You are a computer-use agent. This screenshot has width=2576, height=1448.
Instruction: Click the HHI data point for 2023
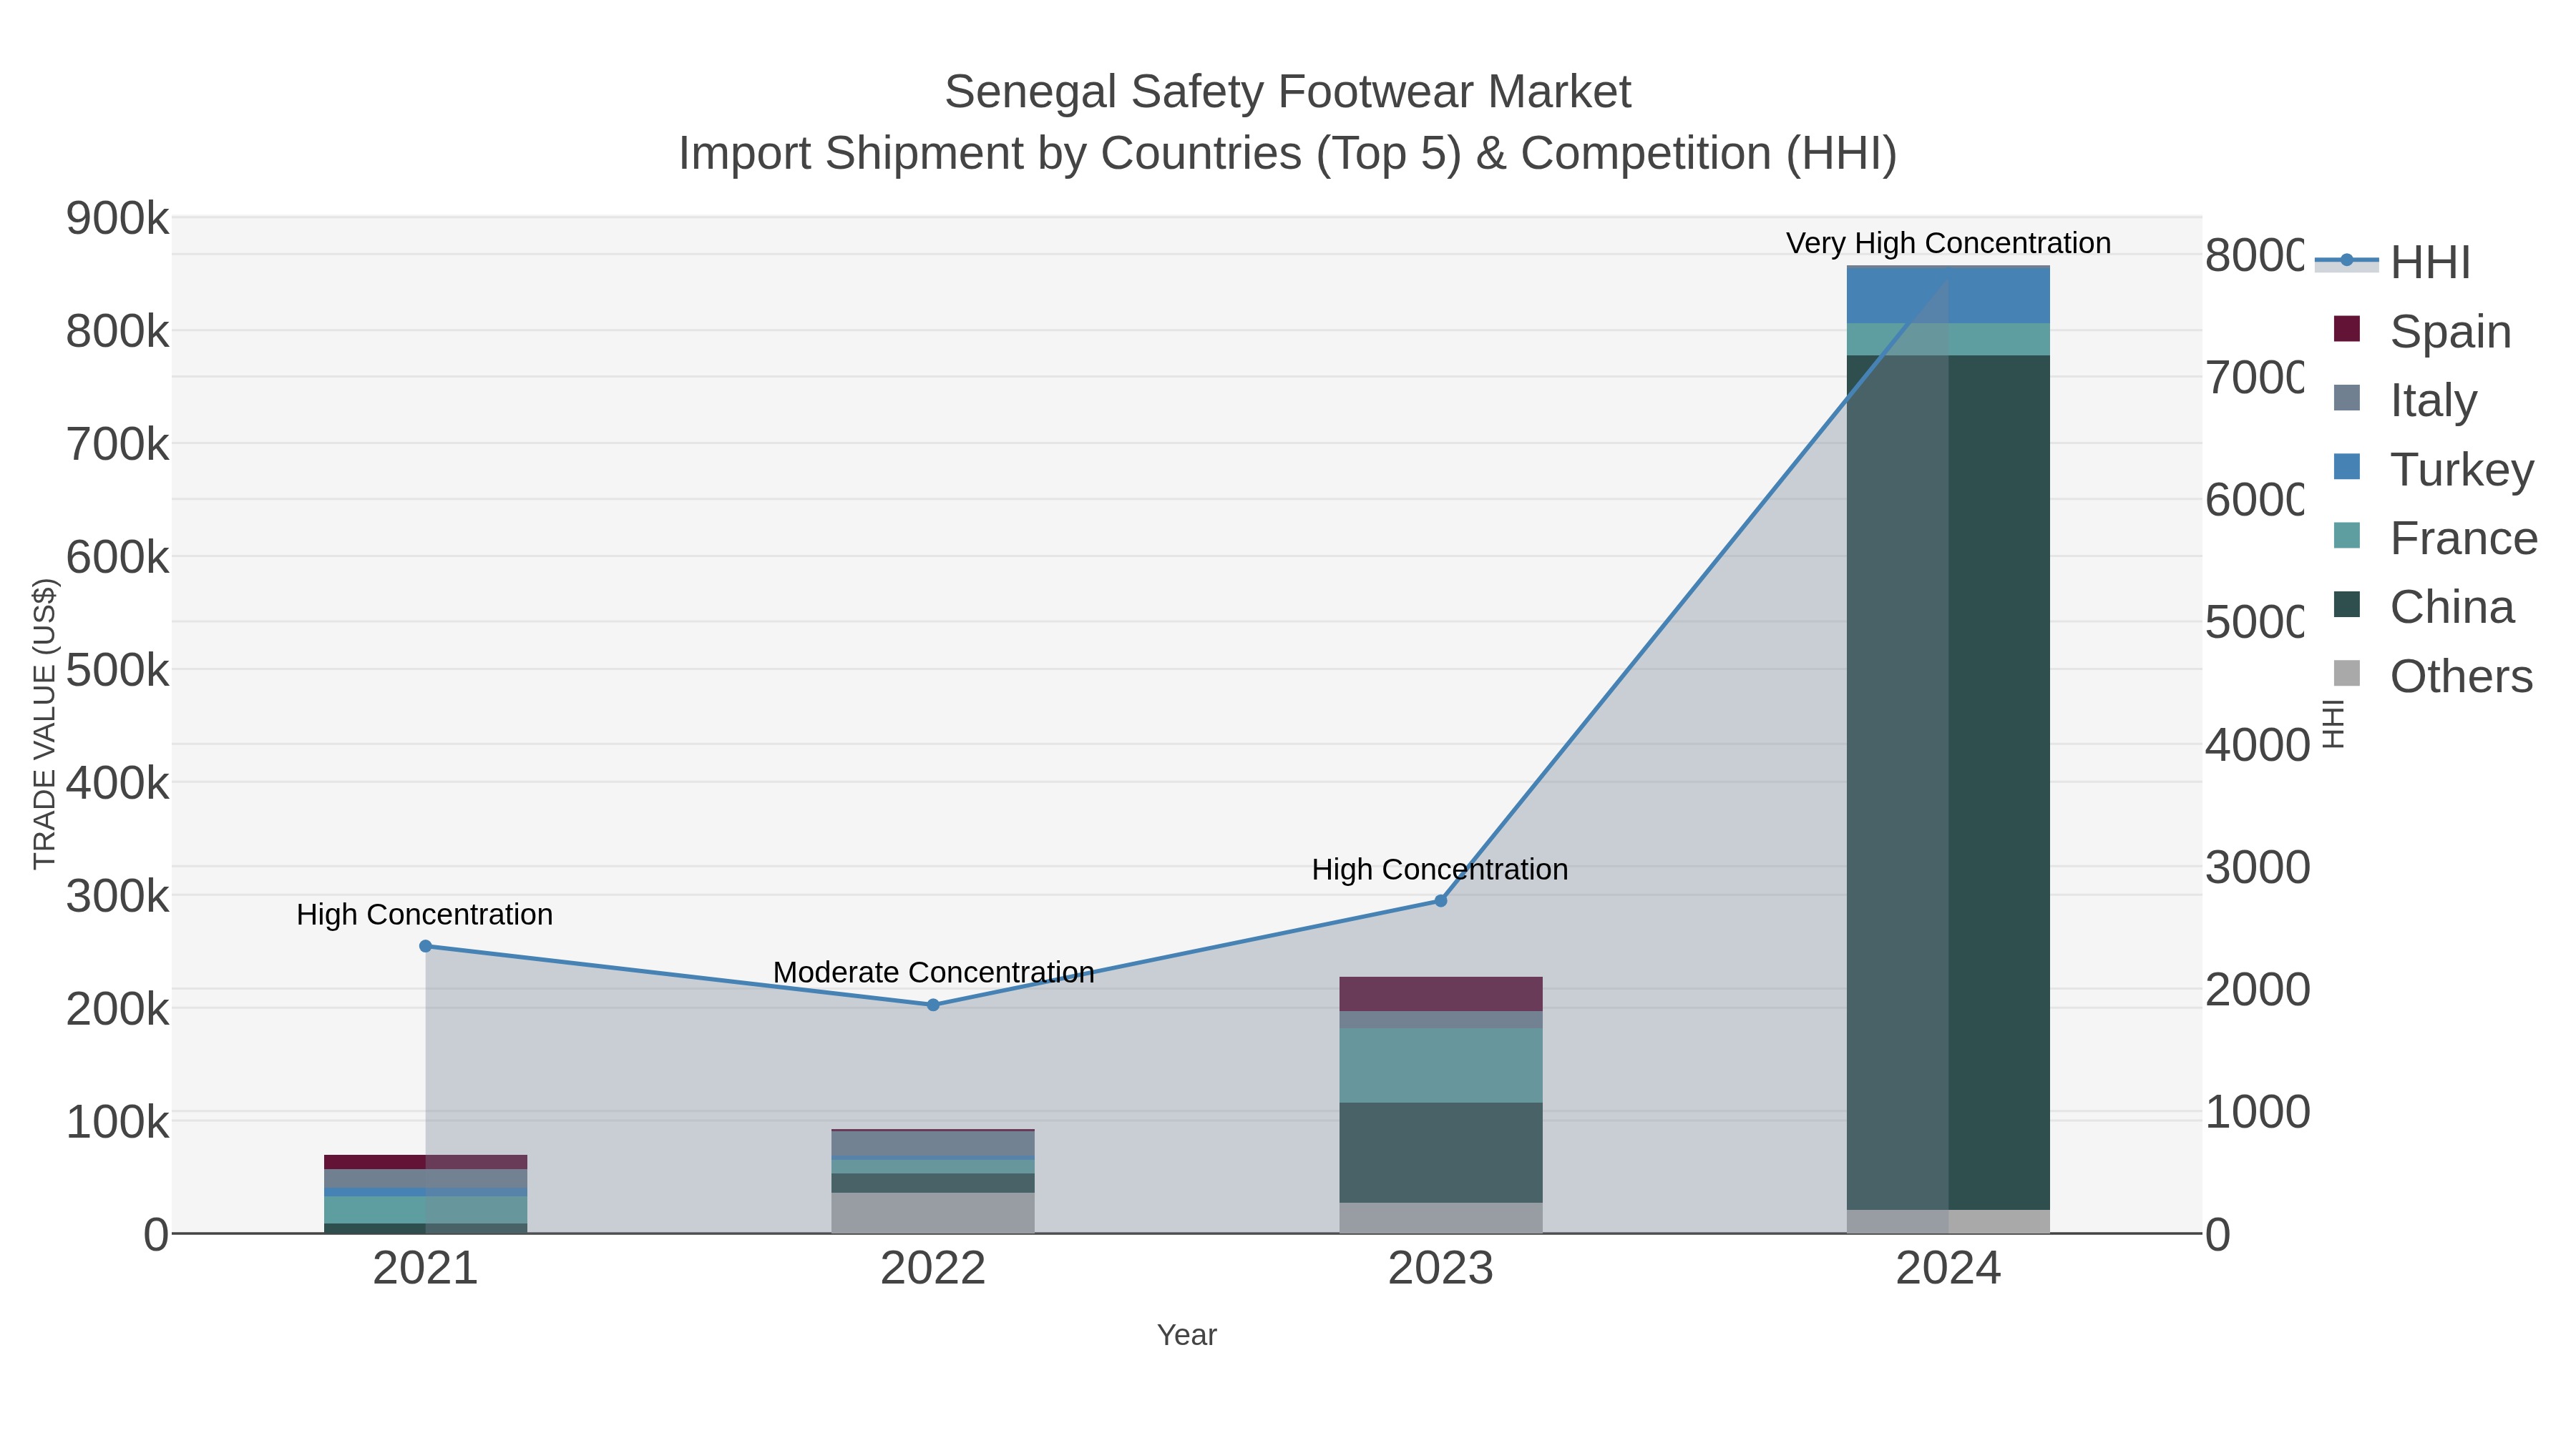[x=1441, y=900]
